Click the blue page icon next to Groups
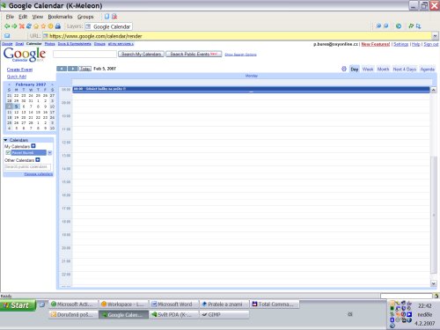The width and height of the screenshot is (440, 330). point(106,17)
